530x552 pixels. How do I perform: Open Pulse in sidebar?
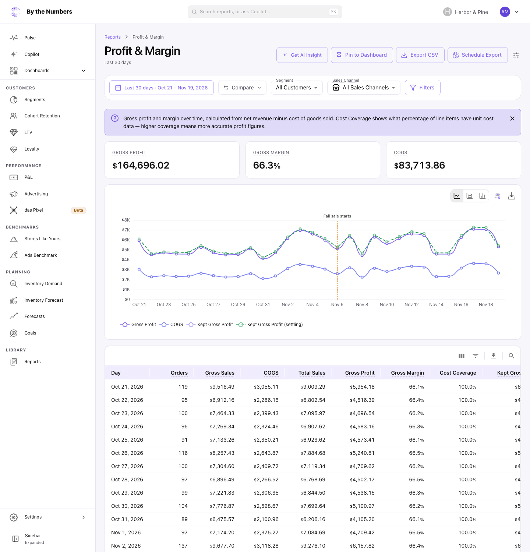point(48,38)
